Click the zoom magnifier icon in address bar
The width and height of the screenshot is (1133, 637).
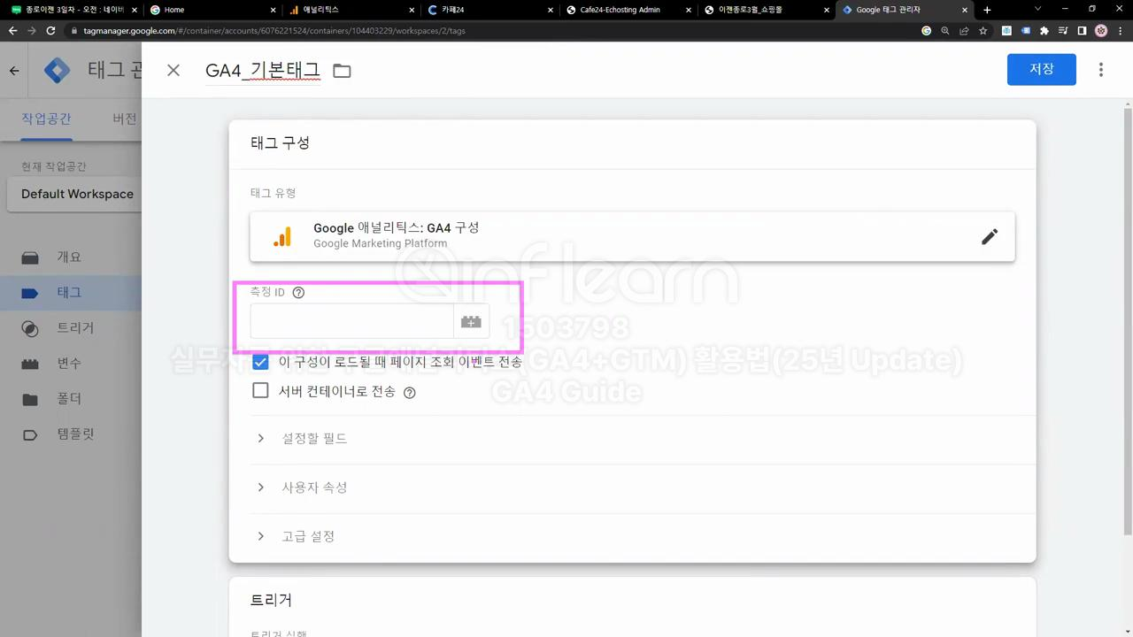tap(945, 30)
